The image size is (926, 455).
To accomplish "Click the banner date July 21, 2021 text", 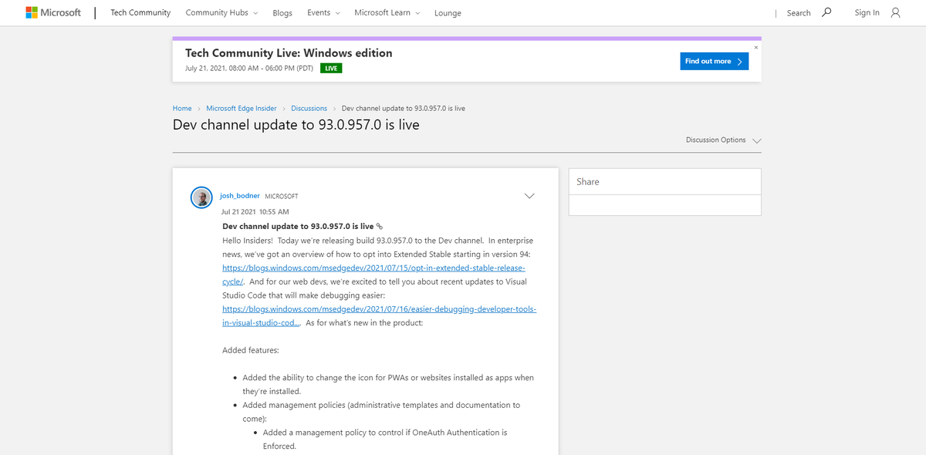I will (x=249, y=68).
